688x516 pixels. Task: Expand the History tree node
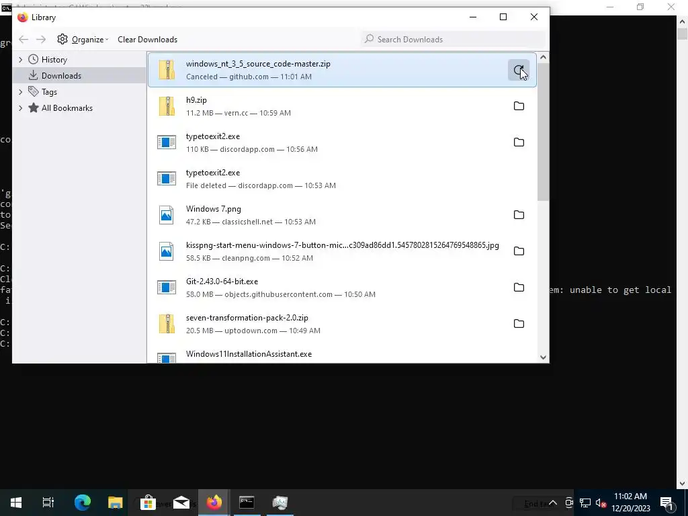pos(20,59)
